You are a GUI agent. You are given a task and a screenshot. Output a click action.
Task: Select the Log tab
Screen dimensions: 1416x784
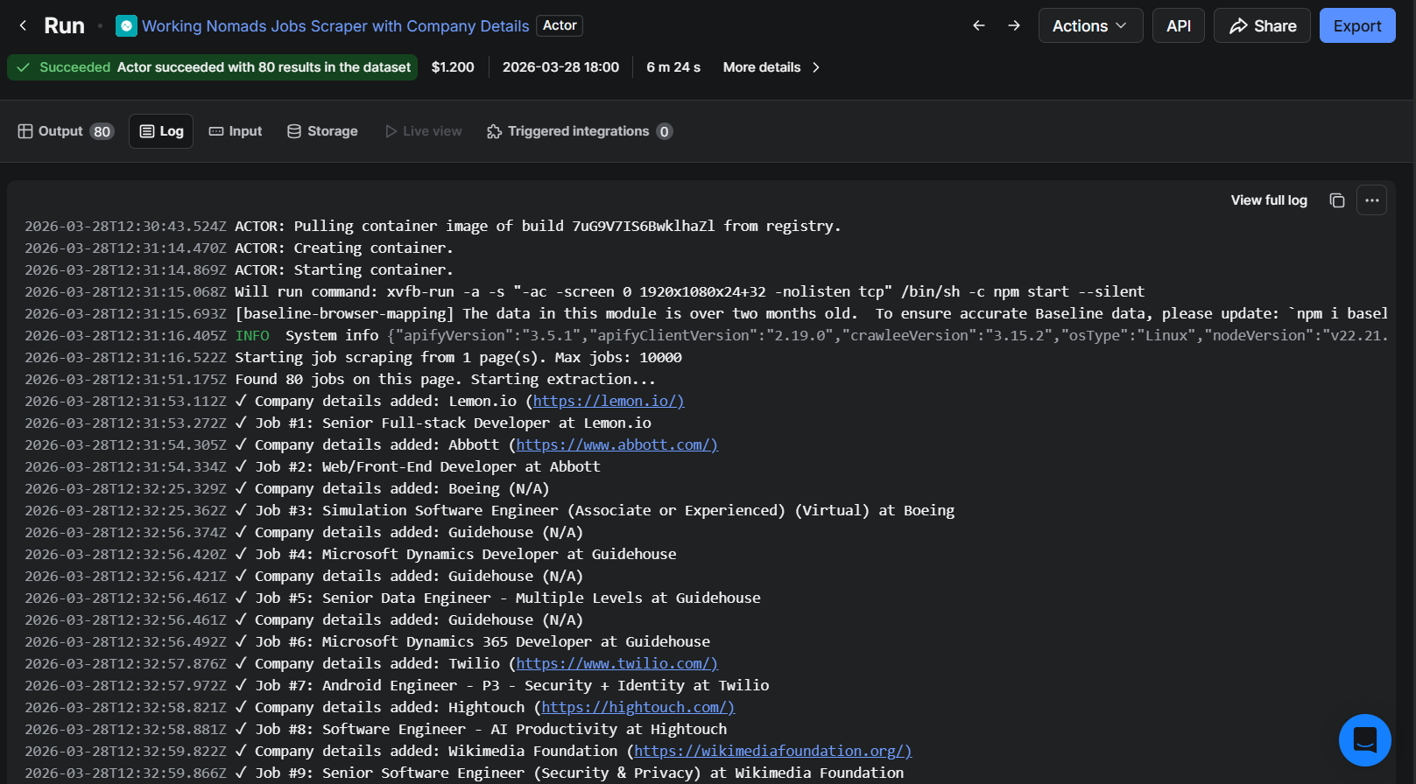click(x=161, y=131)
